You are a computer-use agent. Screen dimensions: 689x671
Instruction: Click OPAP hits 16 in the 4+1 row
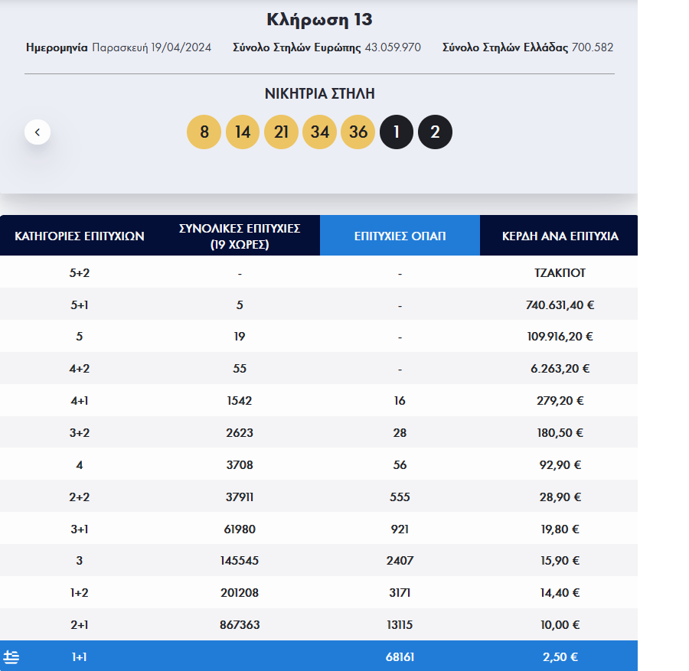click(x=400, y=400)
